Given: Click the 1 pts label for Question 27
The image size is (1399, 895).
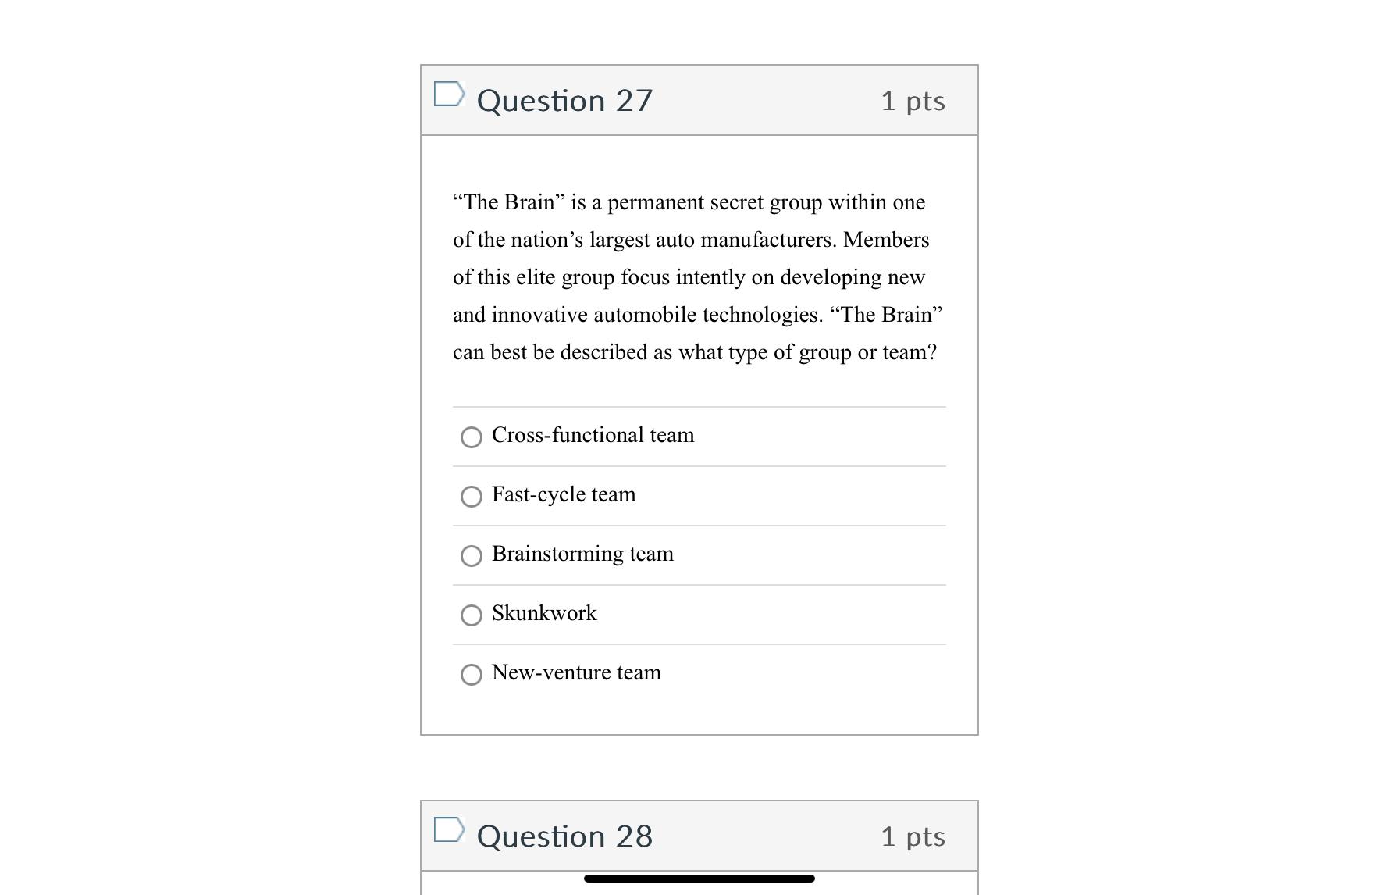Looking at the screenshot, I should point(913,100).
